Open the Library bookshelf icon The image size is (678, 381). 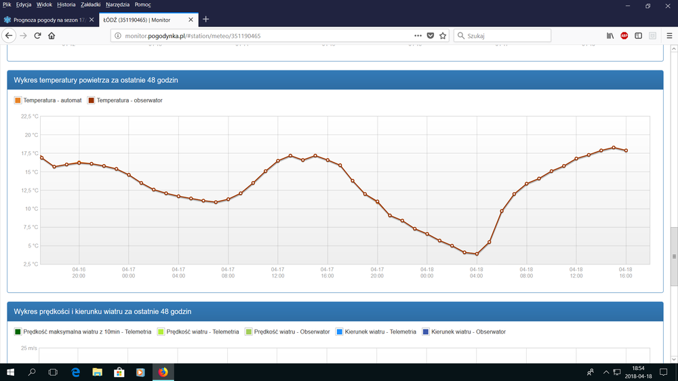pyautogui.click(x=610, y=36)
